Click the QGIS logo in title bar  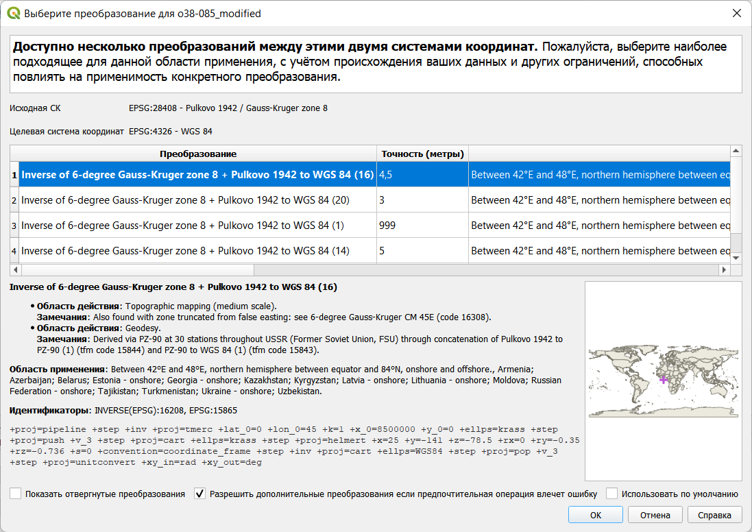pos(14,13)
